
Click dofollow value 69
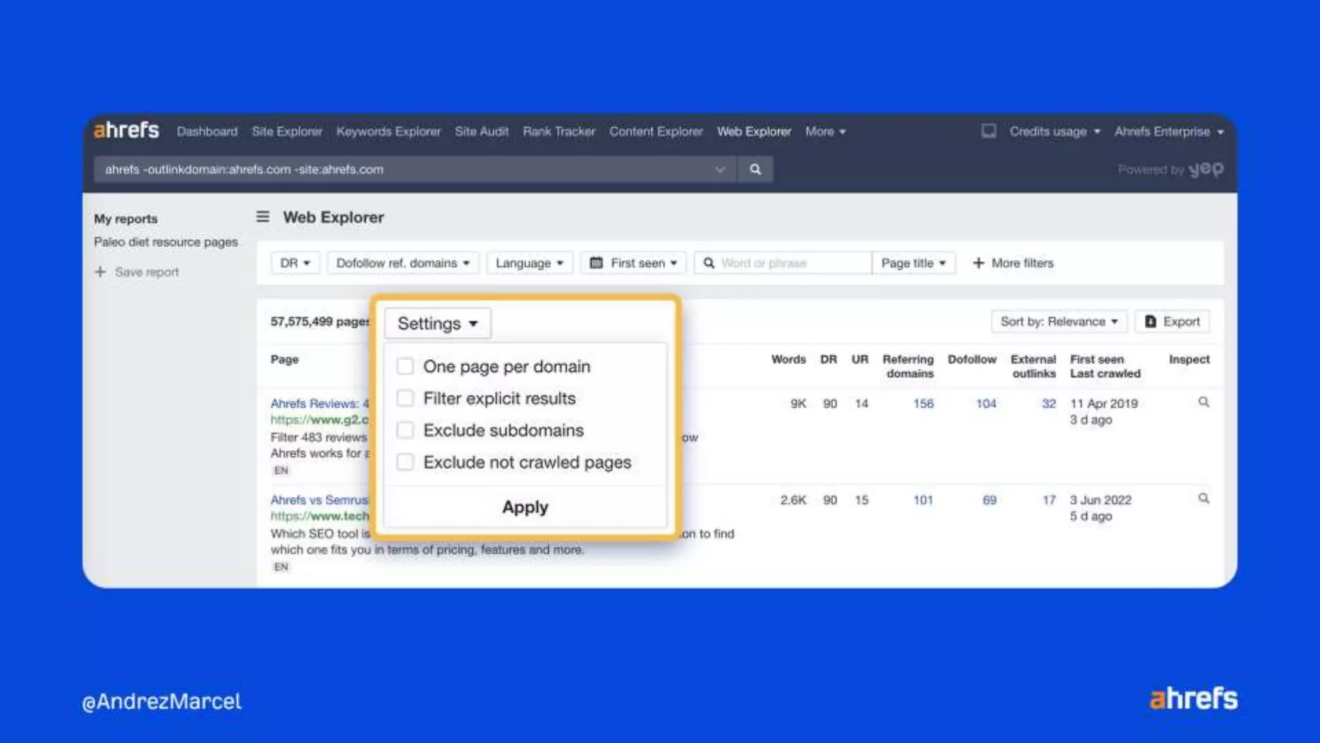[989, 500]
